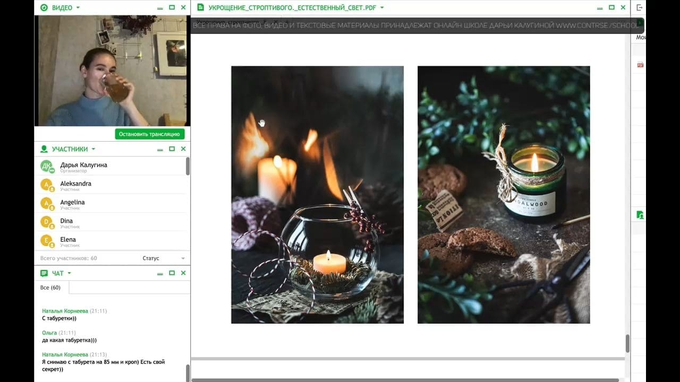This screenshot has height=382, width=680.
Task: Click Ольга's name in the chat
Action: point(49,333)
